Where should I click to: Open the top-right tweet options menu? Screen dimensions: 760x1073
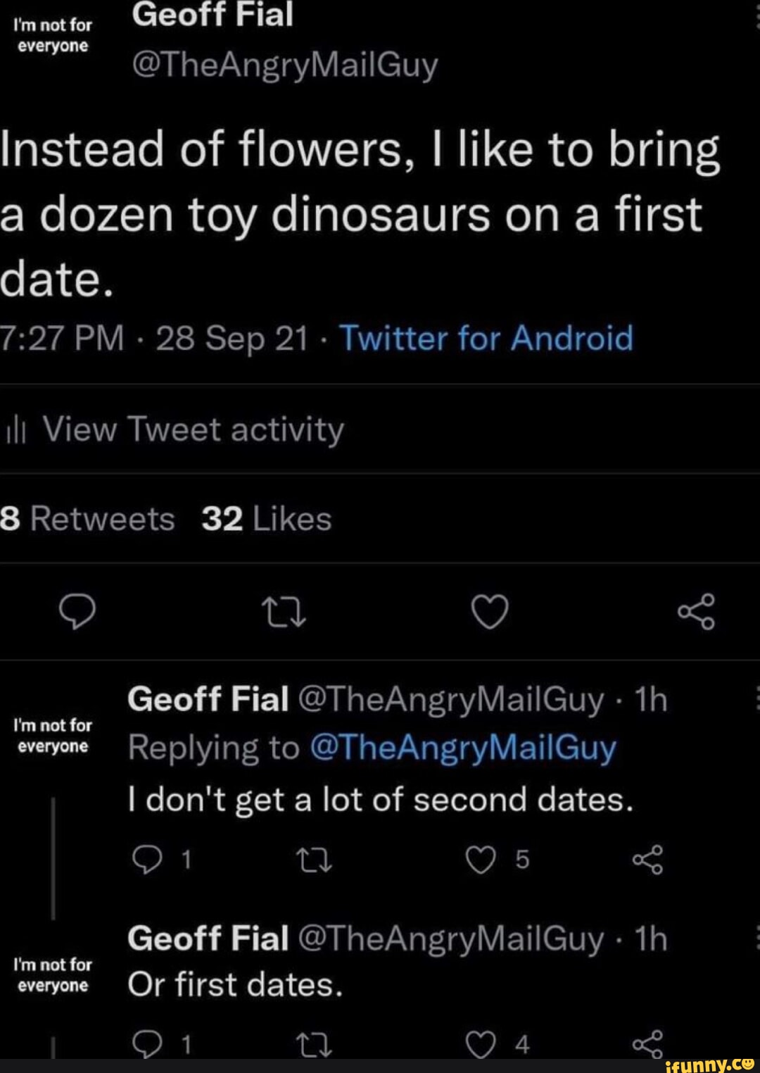pos(754,18)
